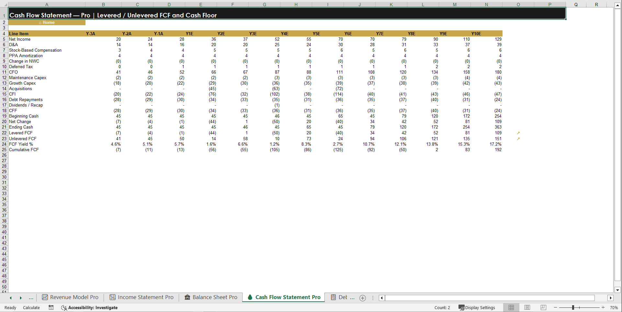
Task: Select column R header
Action: (x=596, y=5)
